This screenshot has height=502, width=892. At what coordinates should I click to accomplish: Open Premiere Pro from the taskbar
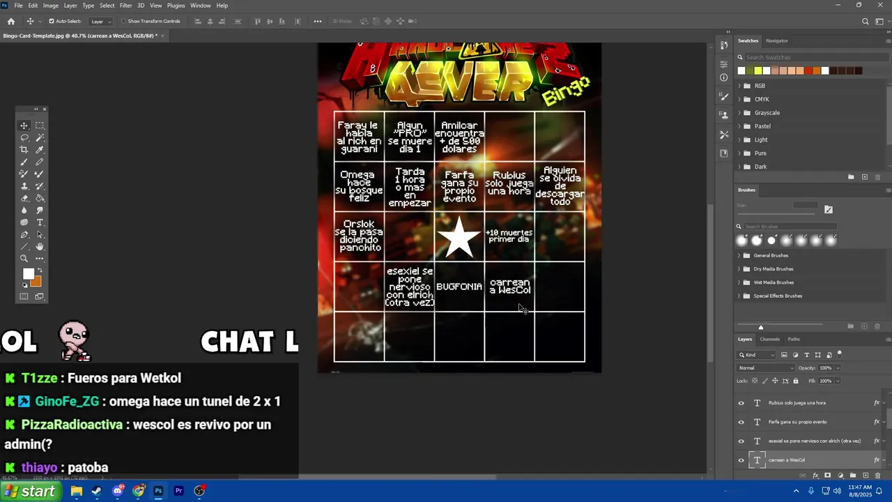(178, 492)
